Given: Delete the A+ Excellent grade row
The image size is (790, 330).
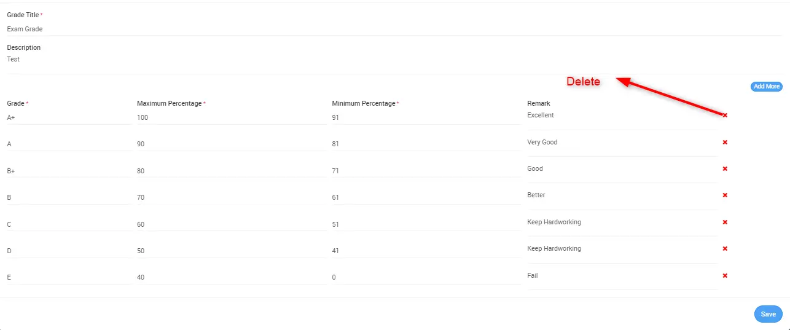Looking at the screenshot, I should [x=725, y=116].
